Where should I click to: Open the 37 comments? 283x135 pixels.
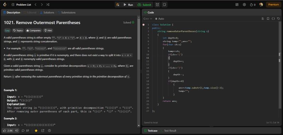click(x=25, y=131)
